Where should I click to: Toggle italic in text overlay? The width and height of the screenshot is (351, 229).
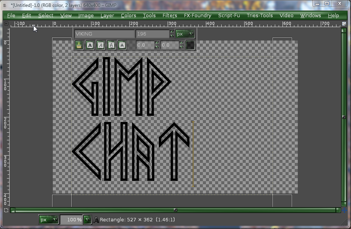coord(101,45)
